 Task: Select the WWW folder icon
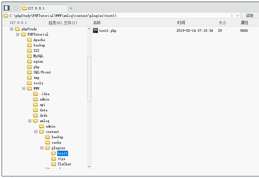point(30,88)
